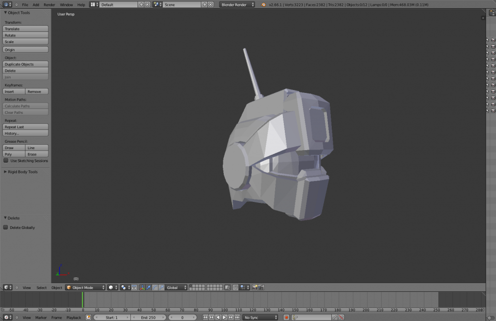The width and height of the screenshot is (496, 321).
Task: Click the Duplicate Objects button
Action: point(26,64)
